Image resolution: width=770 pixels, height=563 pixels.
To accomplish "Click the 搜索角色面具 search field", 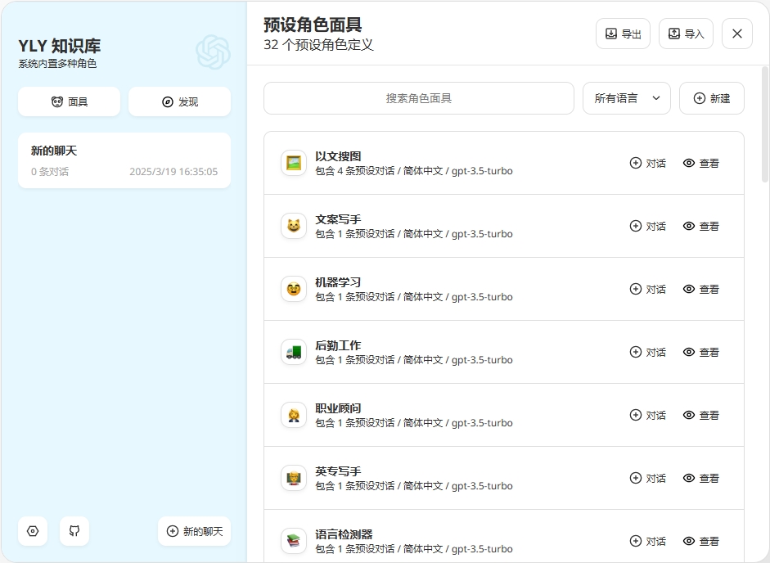I will coord(419,98).
